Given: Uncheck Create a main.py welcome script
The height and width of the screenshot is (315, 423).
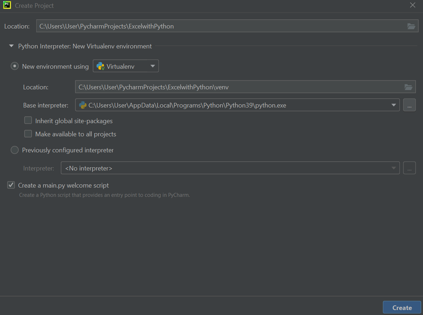Looking at the screenshot, I should click(x=11, y=185).
